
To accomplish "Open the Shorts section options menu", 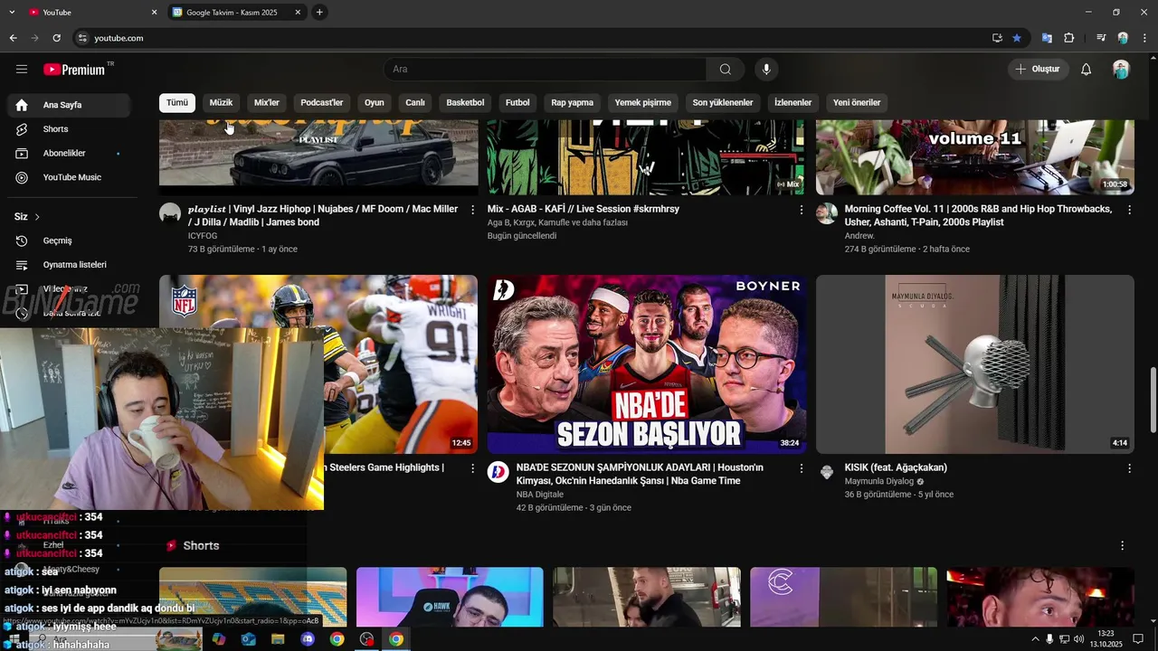I will 1123,546.
